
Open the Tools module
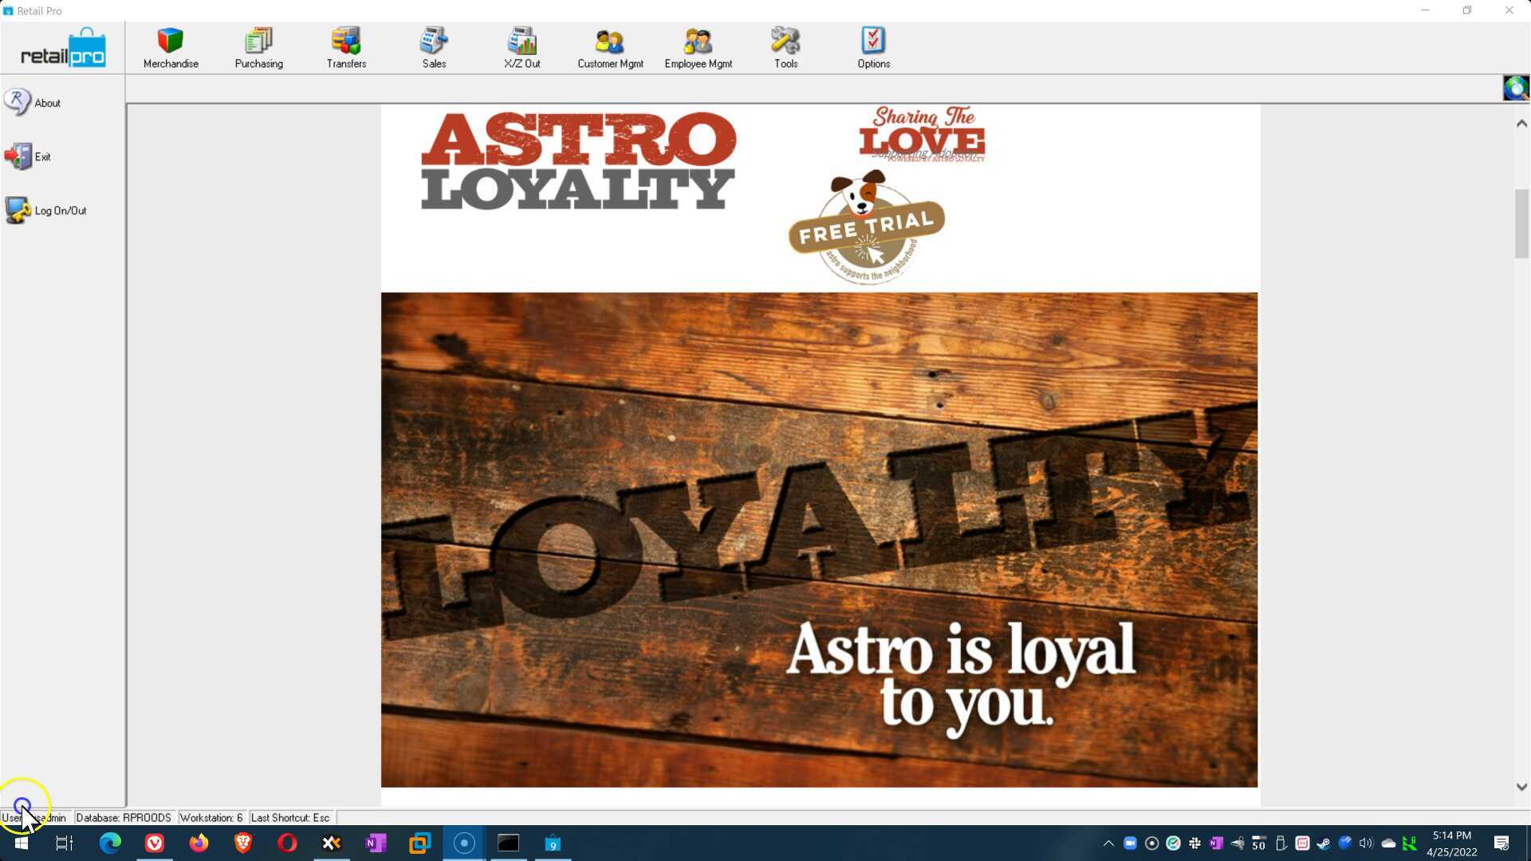click(x=785, y=46)
